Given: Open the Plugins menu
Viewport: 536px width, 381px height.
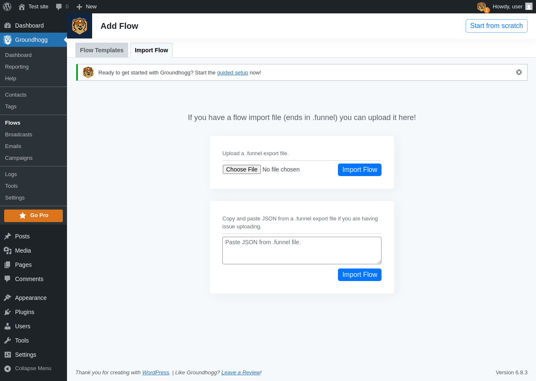Looking at the screenshot, I should 25,312.
